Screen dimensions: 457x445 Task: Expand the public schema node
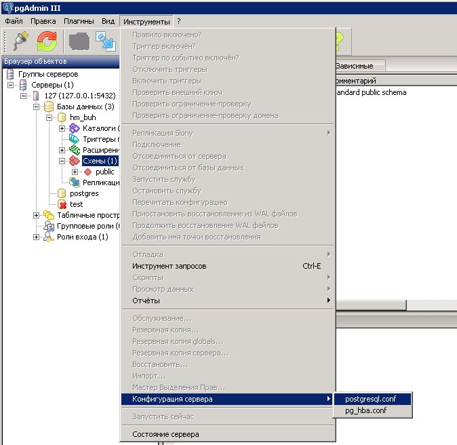[75, 172]
